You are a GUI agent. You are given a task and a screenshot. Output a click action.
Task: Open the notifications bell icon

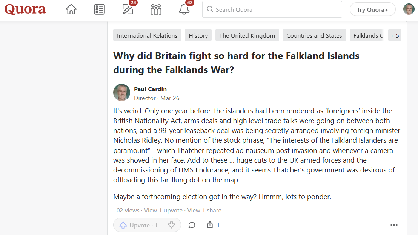(x=184, y=9)
